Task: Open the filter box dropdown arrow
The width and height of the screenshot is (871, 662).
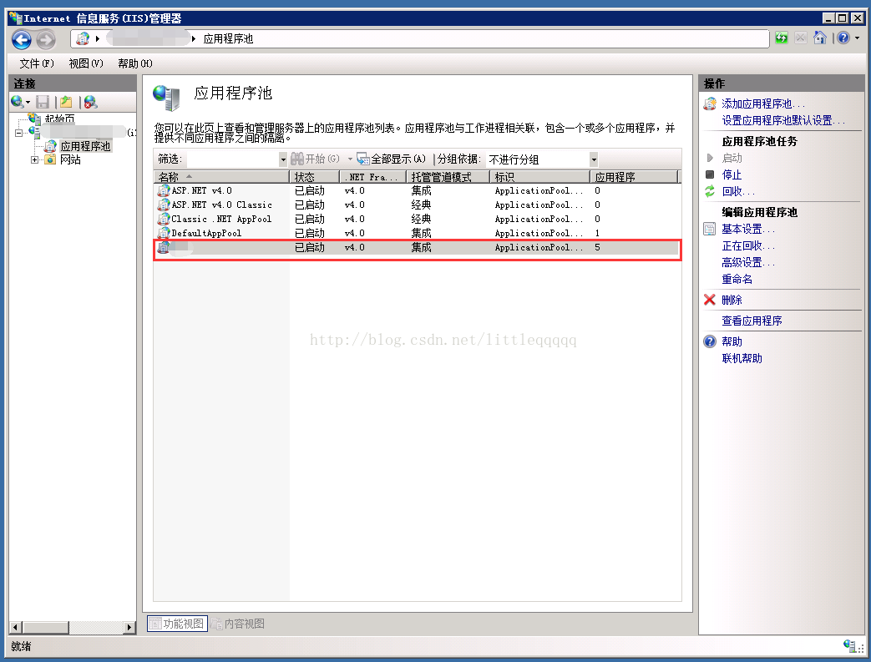Action: click(x=283, y=159)
